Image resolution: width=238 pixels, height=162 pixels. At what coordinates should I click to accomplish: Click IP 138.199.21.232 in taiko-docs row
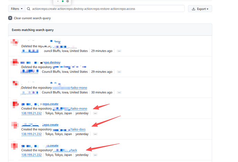(x=31, y=134)
